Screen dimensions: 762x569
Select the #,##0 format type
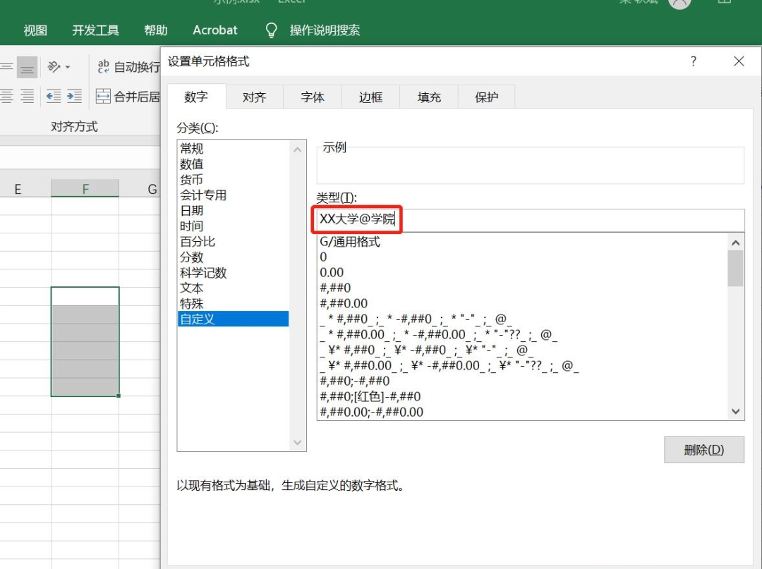pos(522,288)
